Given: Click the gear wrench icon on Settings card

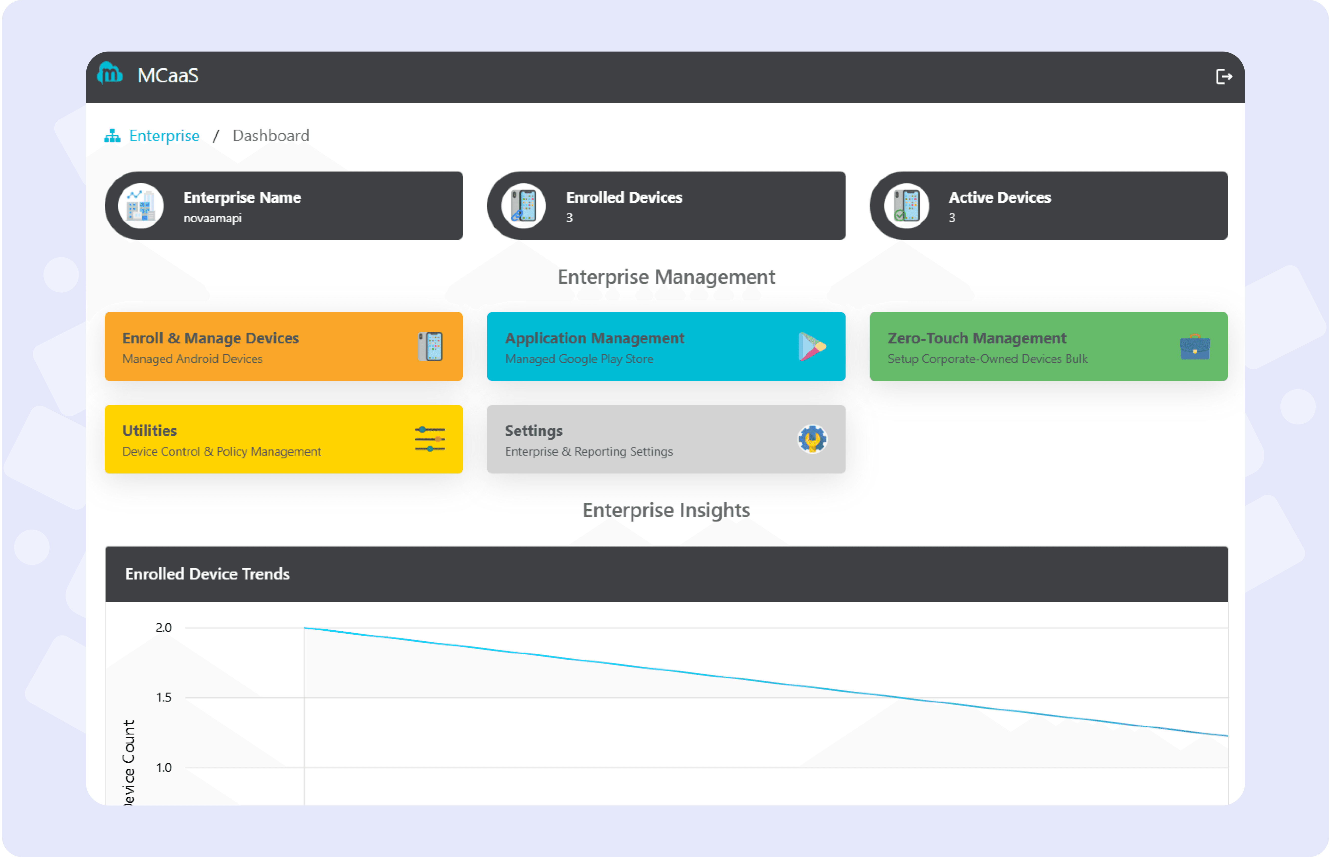Looking at the screenshot, I should 812,439.
